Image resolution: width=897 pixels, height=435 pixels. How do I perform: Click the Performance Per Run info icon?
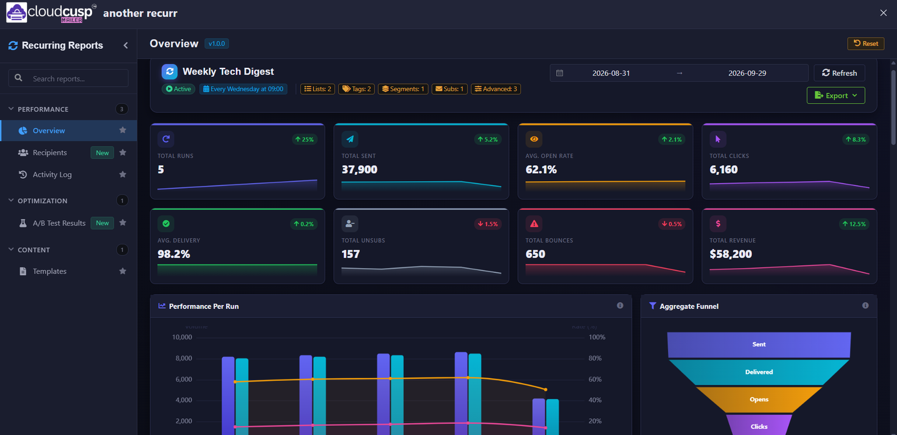[x=620, y=306]
